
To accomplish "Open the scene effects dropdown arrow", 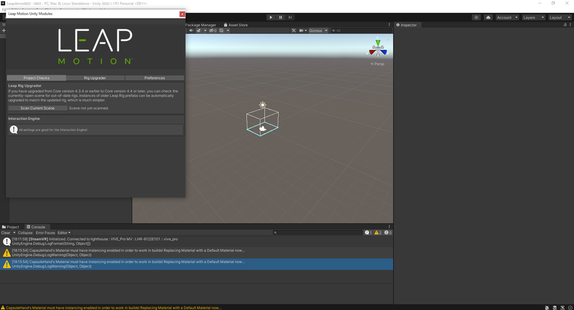I will pos(205,30).
